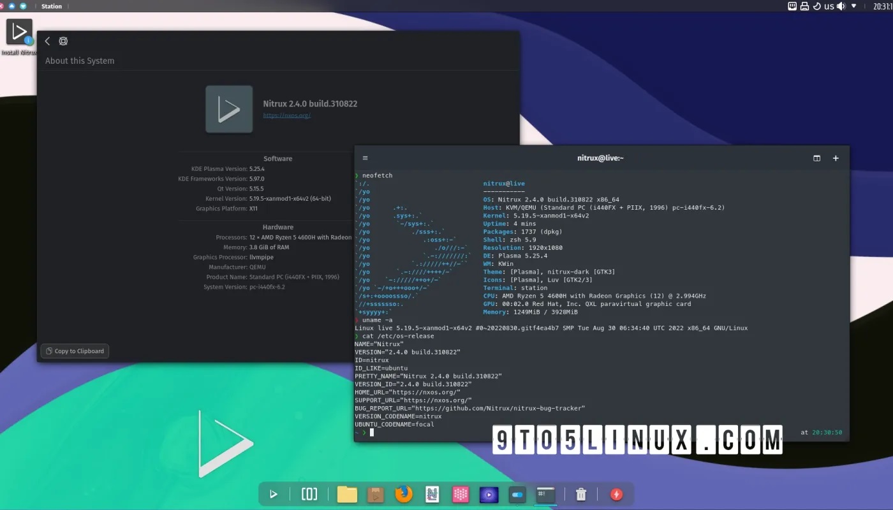Screen dimensions: 893x510
Task: Click the Graphics Processor llvmpipe value
Action: click(x=262, y=258)
